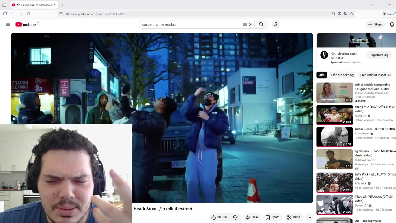Viewport: 396px width, 223px height.
Task: Open the YouTube hamburger guide menu
Action: (8, 24)
